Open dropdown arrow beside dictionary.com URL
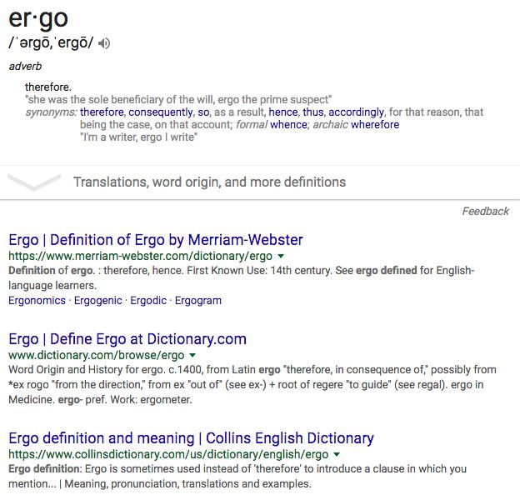The image size is (520, 495). [x=192, y=355]
